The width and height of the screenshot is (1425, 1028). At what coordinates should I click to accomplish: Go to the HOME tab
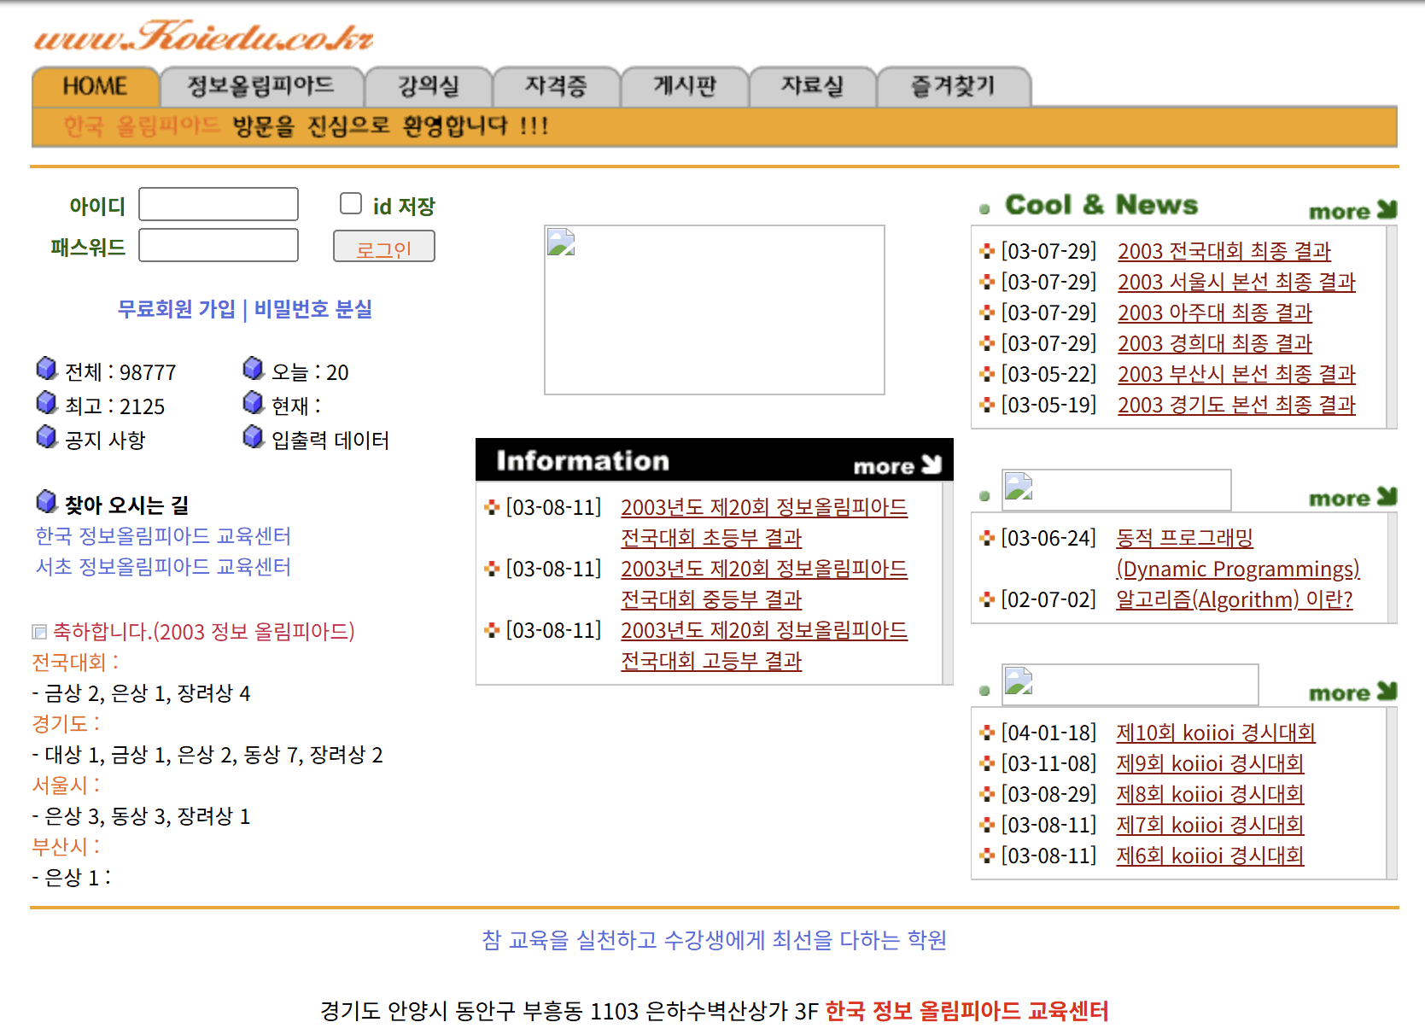pyautogui.click(x=96, y=86)
